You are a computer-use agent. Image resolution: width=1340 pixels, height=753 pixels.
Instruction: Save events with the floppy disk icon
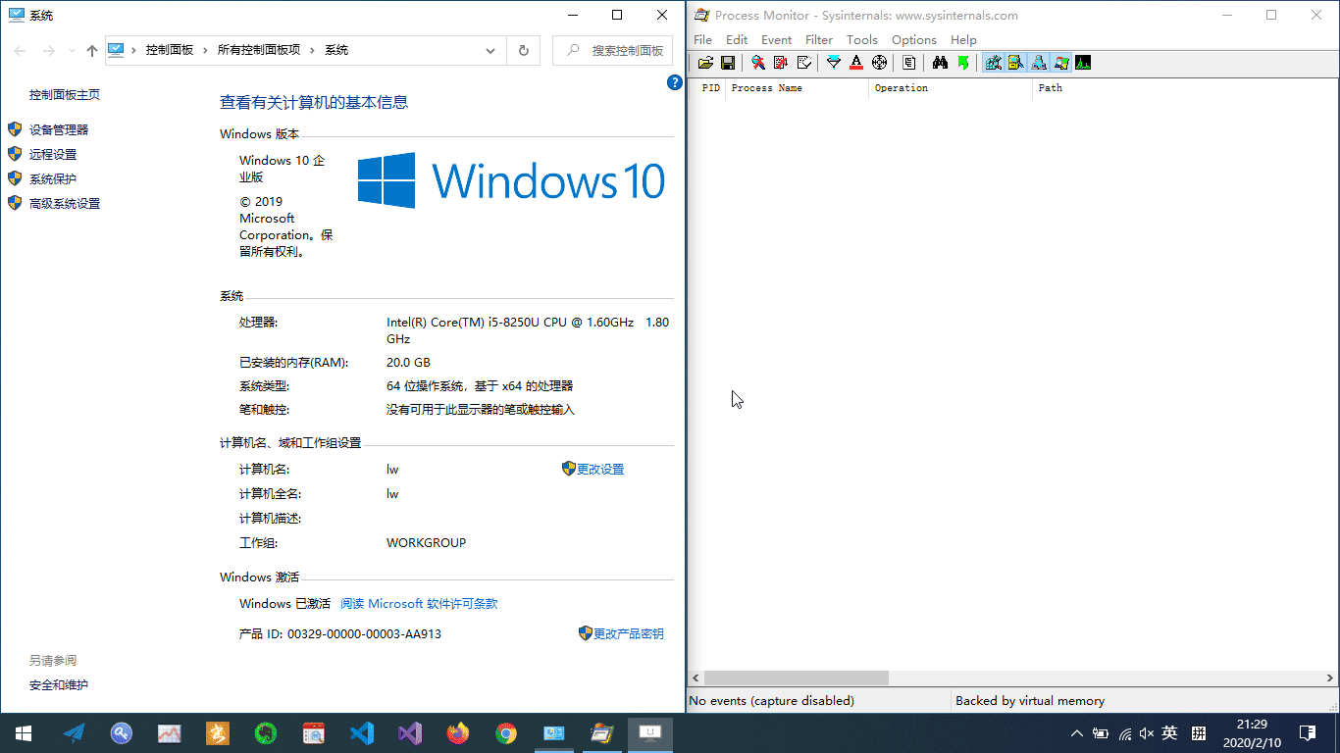tap(728, 63)
